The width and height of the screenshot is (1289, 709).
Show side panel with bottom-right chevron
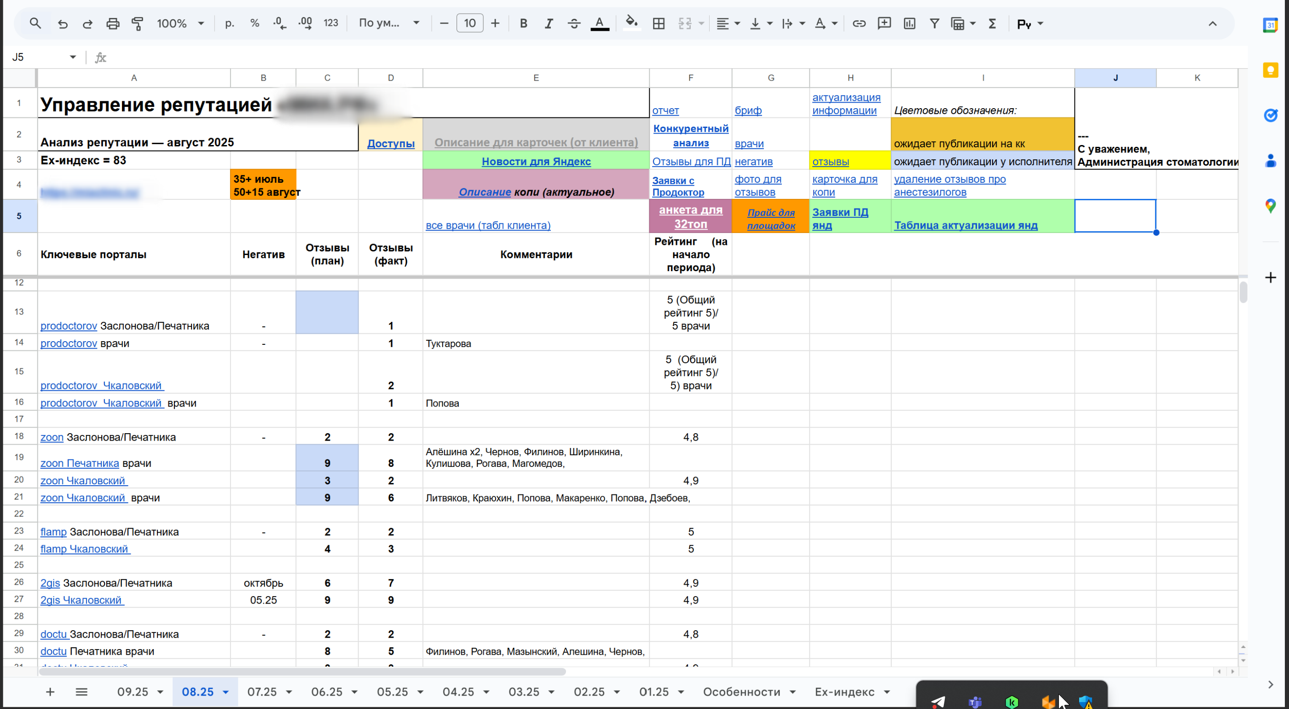point(1271,684)
